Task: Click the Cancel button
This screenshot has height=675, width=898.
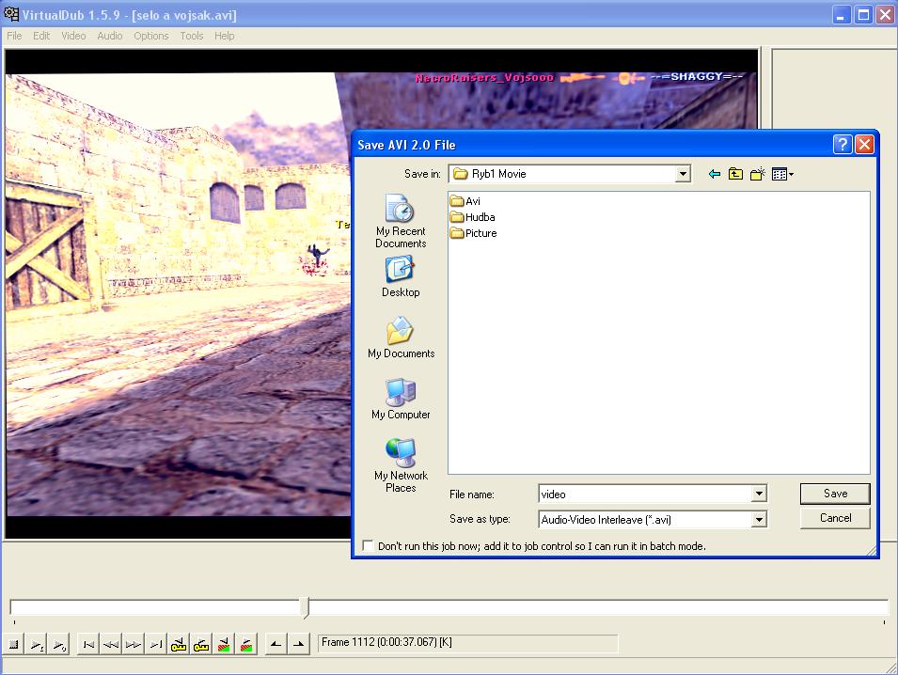Action: tap(835, 518)
